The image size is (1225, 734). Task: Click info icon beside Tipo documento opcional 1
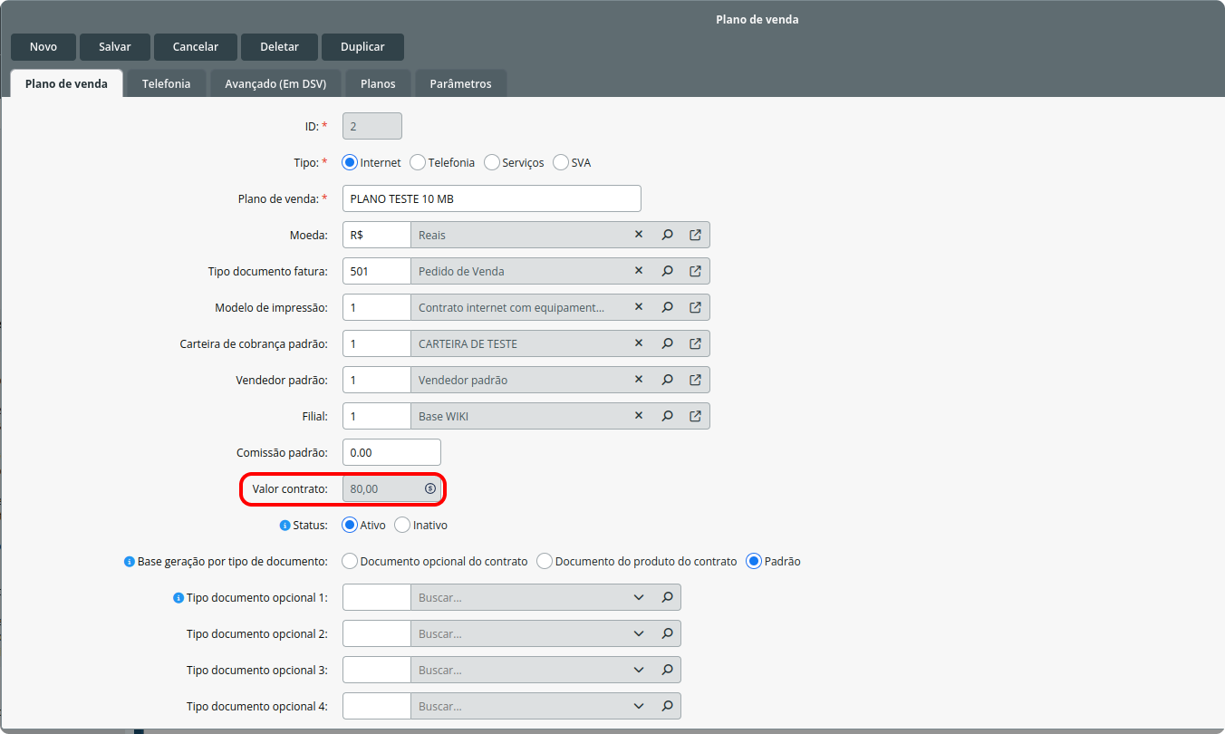coord(178,597)
